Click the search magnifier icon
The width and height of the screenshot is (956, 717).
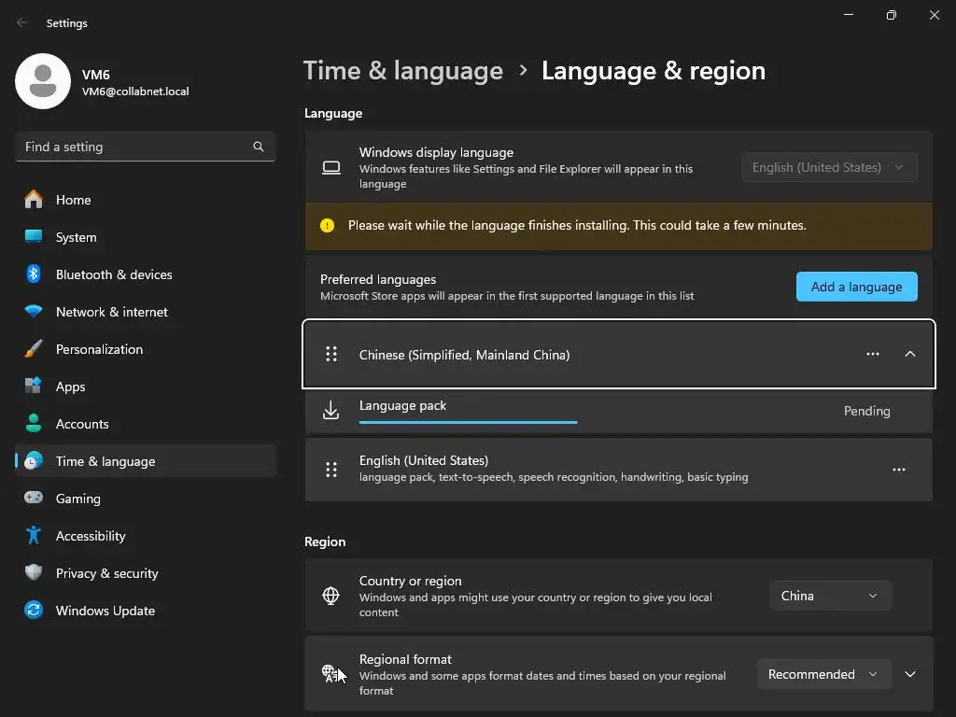coord(259,147)
